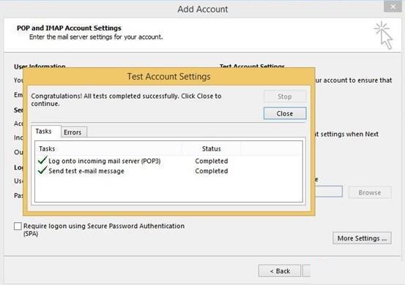
Task: Select the Log onto incoming mail server (POP3) row
Action: [x=168, y=161]
